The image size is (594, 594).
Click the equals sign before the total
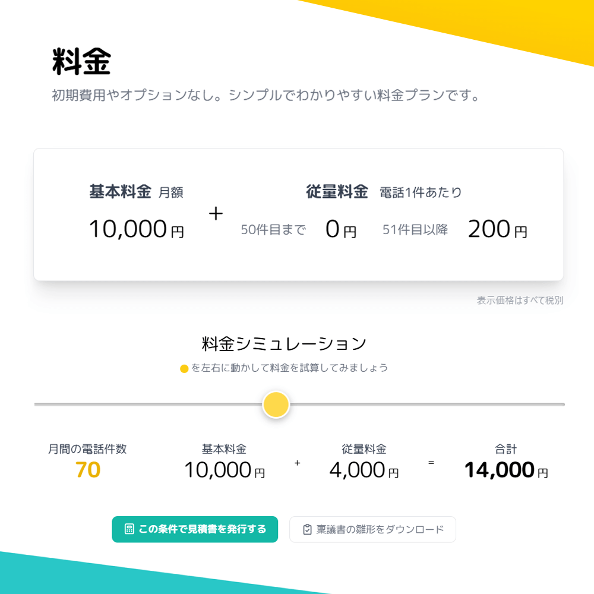pos(431,462)
